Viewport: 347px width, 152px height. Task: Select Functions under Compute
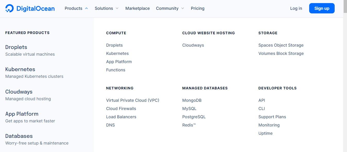[116, 70]
